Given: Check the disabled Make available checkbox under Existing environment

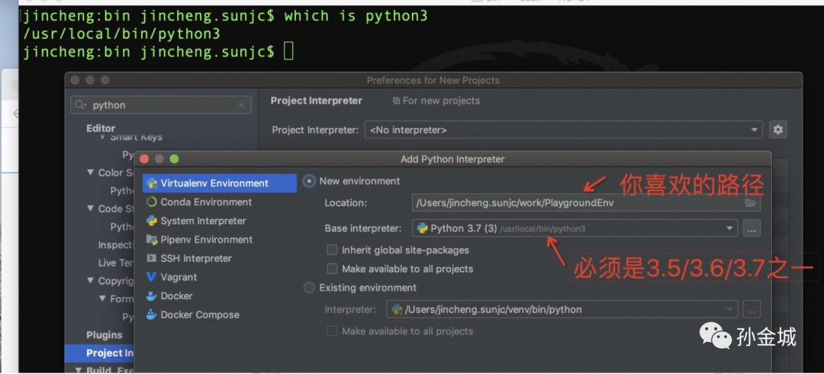Looking at the screenshot, I should pos(332,331).
